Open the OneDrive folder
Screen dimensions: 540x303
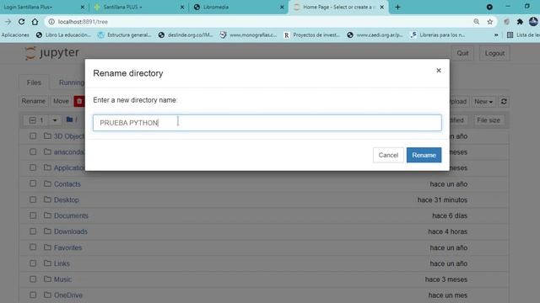68,295
